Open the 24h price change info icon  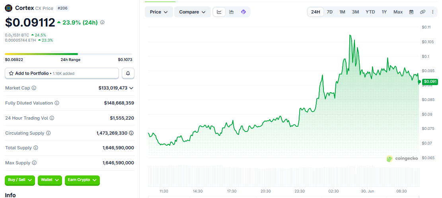tap(102, 22)
